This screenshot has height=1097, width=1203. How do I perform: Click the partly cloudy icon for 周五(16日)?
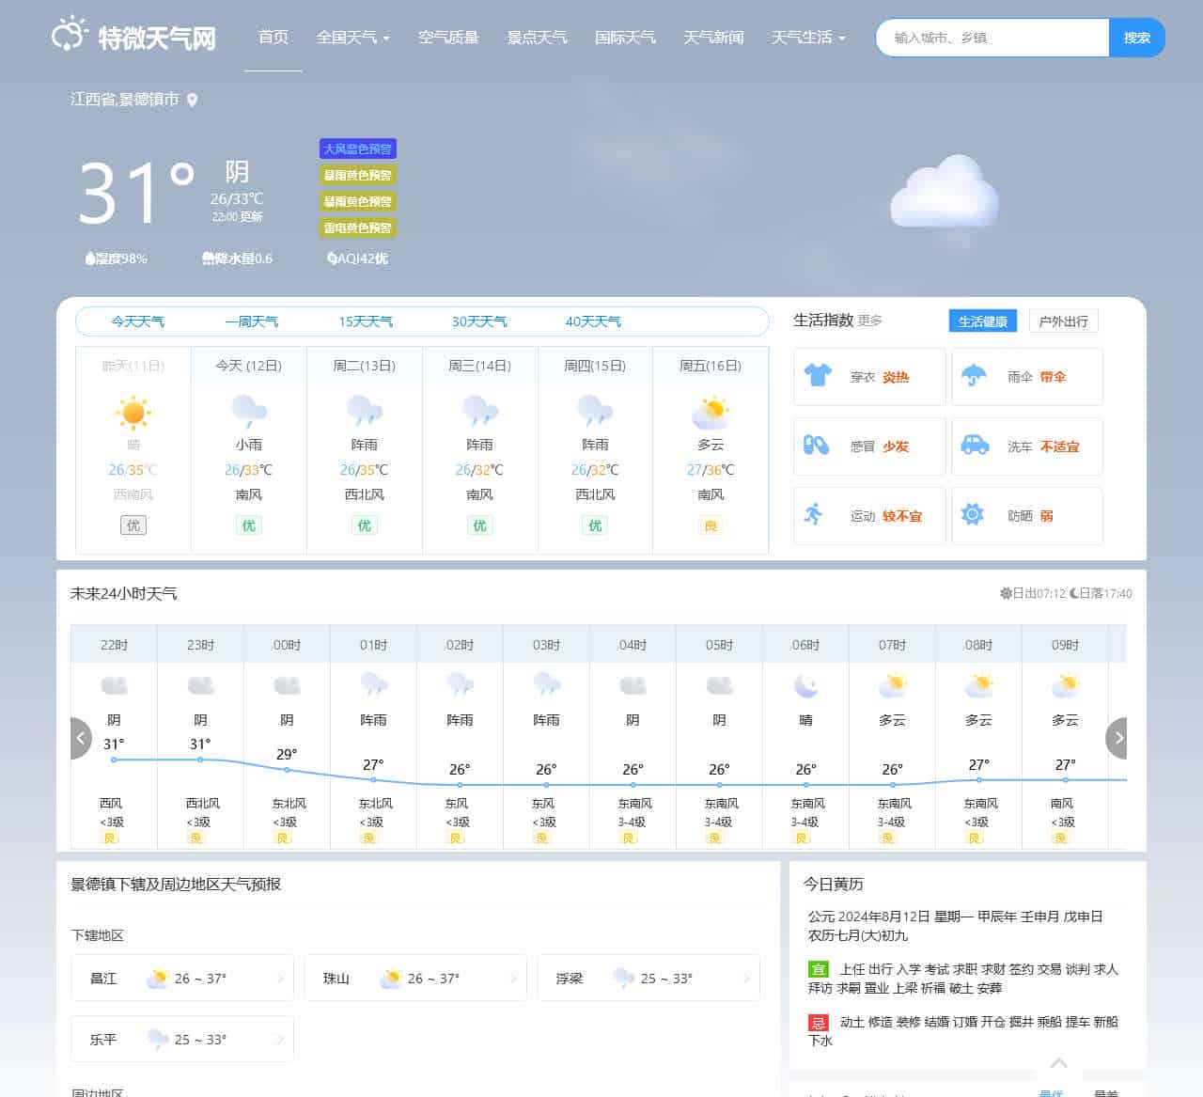pyautogui.click(x=711, y=412)
